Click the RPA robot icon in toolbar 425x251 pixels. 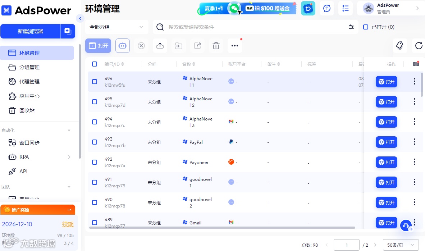pyautogui.click(x=123, y=46)
